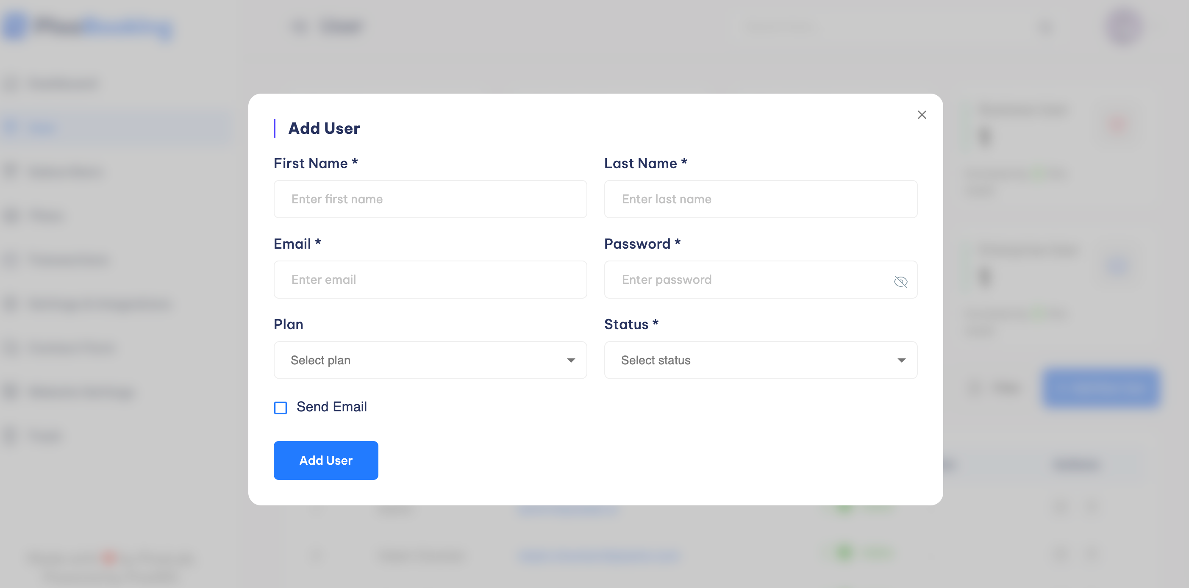Close the Add User dialog

(921, 115)
